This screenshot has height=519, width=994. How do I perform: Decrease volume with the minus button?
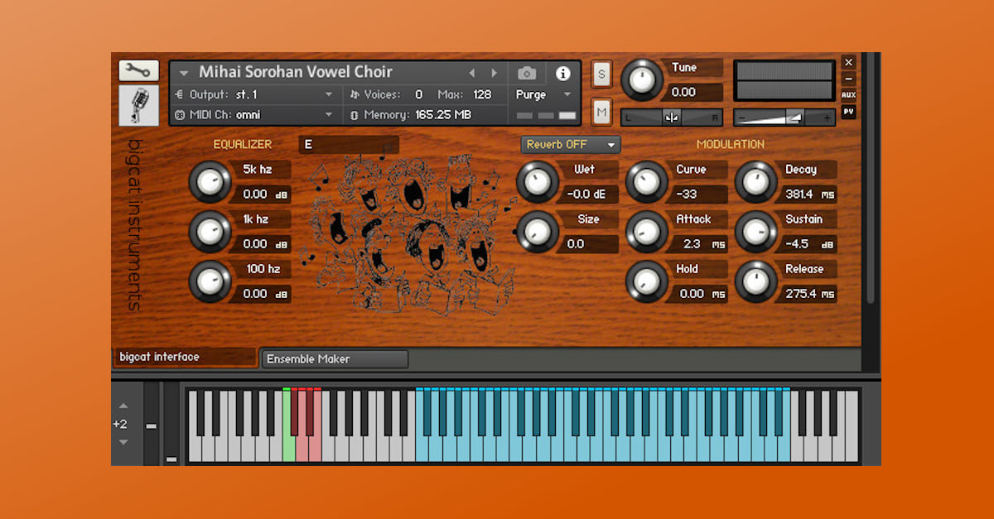(x=741, y=118)
